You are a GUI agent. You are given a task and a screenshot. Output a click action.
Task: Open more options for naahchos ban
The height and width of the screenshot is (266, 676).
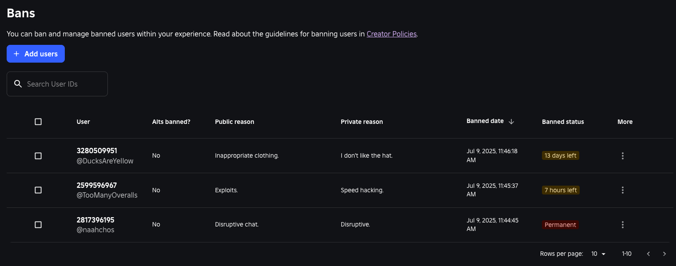click(x=622, y=225)
